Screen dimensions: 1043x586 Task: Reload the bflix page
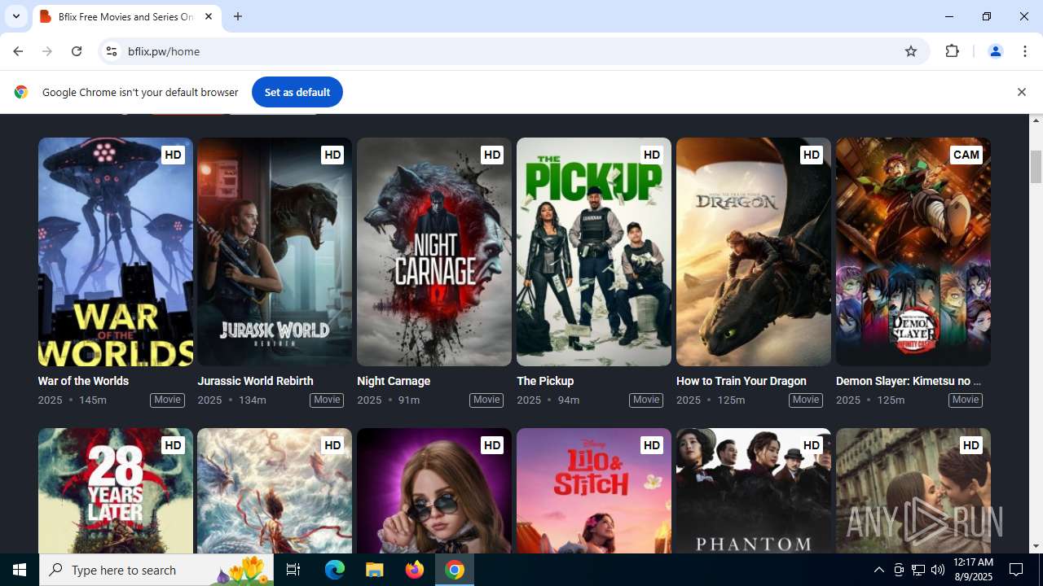pos(77,51)
